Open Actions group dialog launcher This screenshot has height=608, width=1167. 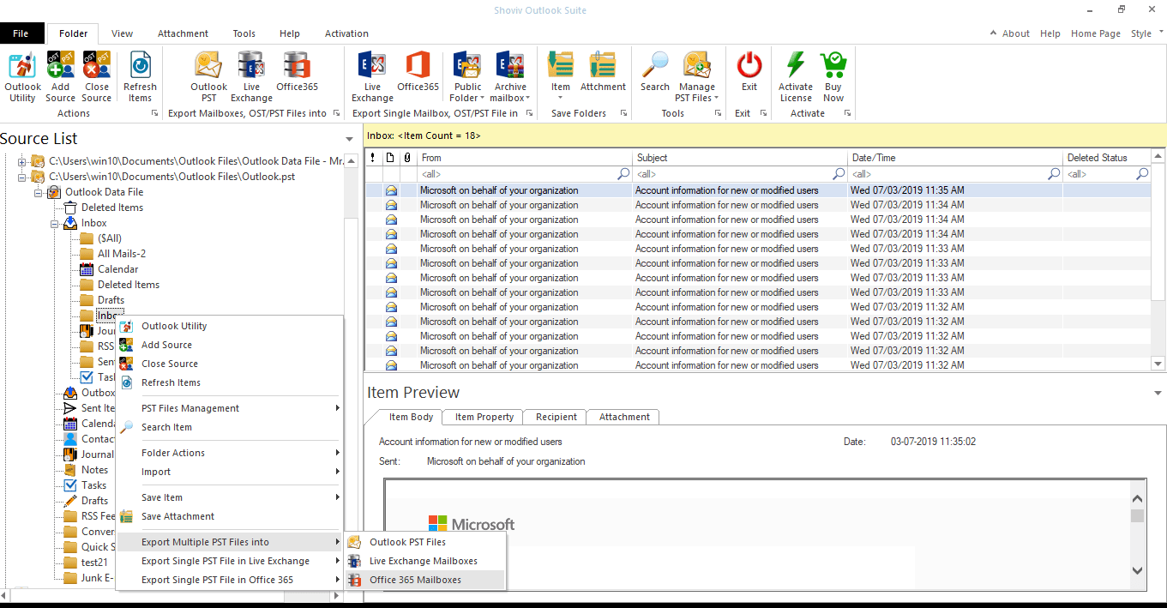coord(155,113)
